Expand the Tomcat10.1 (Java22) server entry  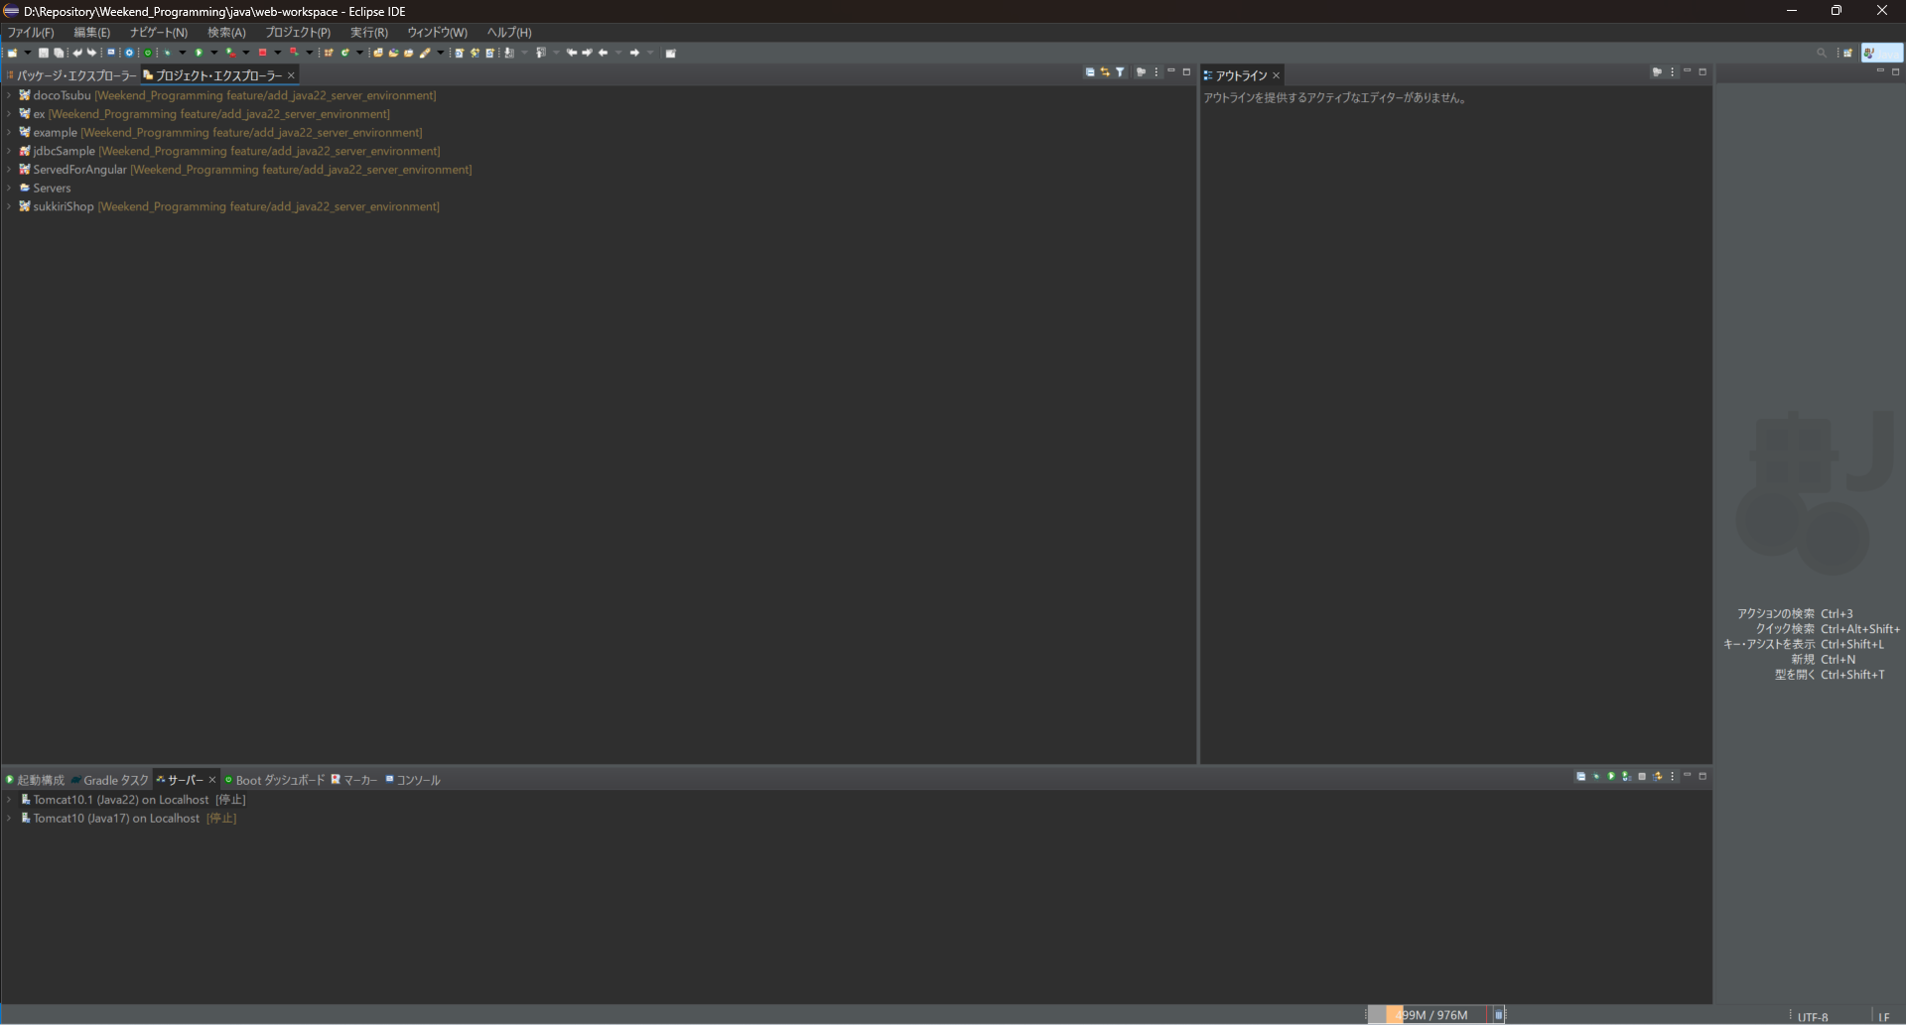[x=9, y=800]
